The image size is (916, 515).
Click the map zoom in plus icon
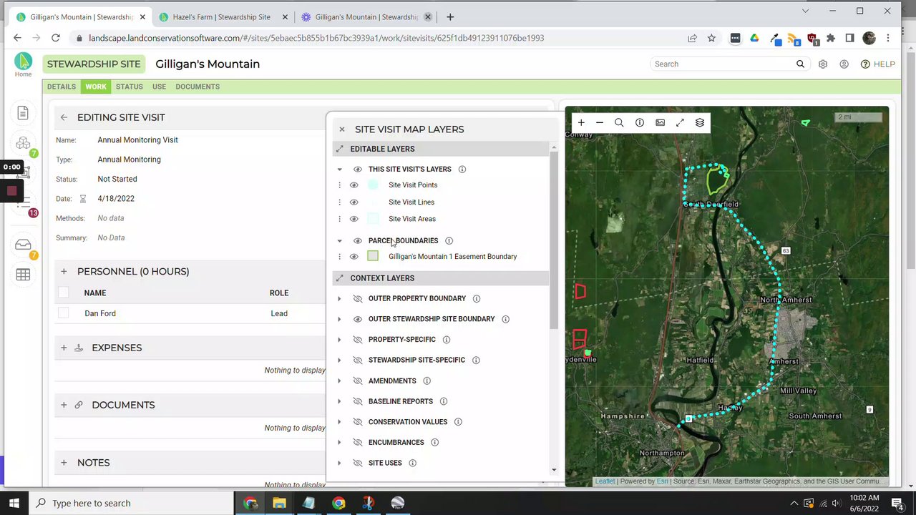pyautogui.click(x=581, y=123)
